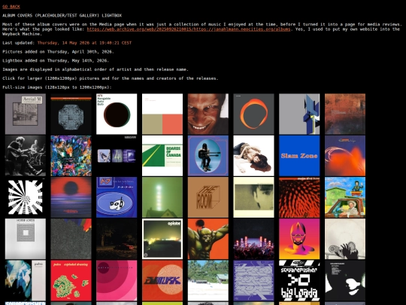This screenshot has height=305, width=406.
Task: View the blue geometric shape on gray cover
Action: (x=299, y=114)
